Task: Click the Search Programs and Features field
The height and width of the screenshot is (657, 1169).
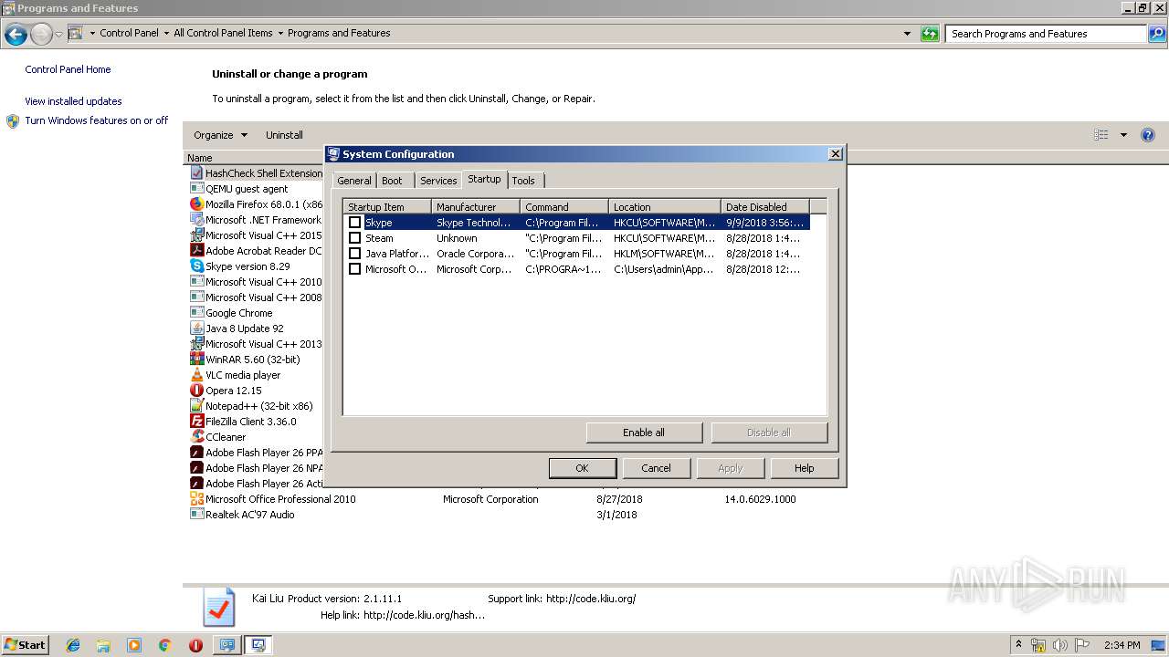Action: coord(1046,34)
